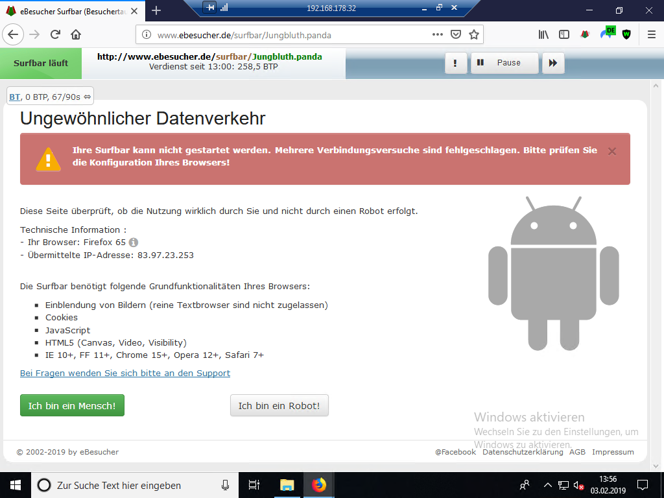Click the Surfbar URL ending in Jungbluth.panda
The width and height of the screenshot is (664, 498).
(209, 57)
